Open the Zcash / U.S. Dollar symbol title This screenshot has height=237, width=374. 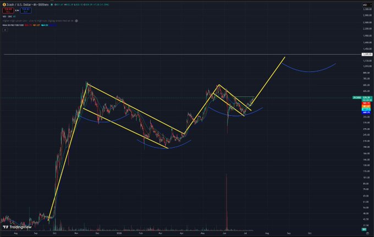coord(28,4)
